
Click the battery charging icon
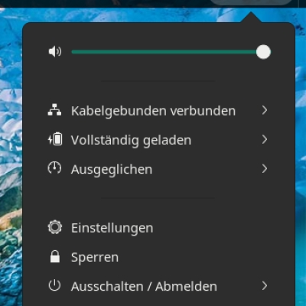point(55,139)
